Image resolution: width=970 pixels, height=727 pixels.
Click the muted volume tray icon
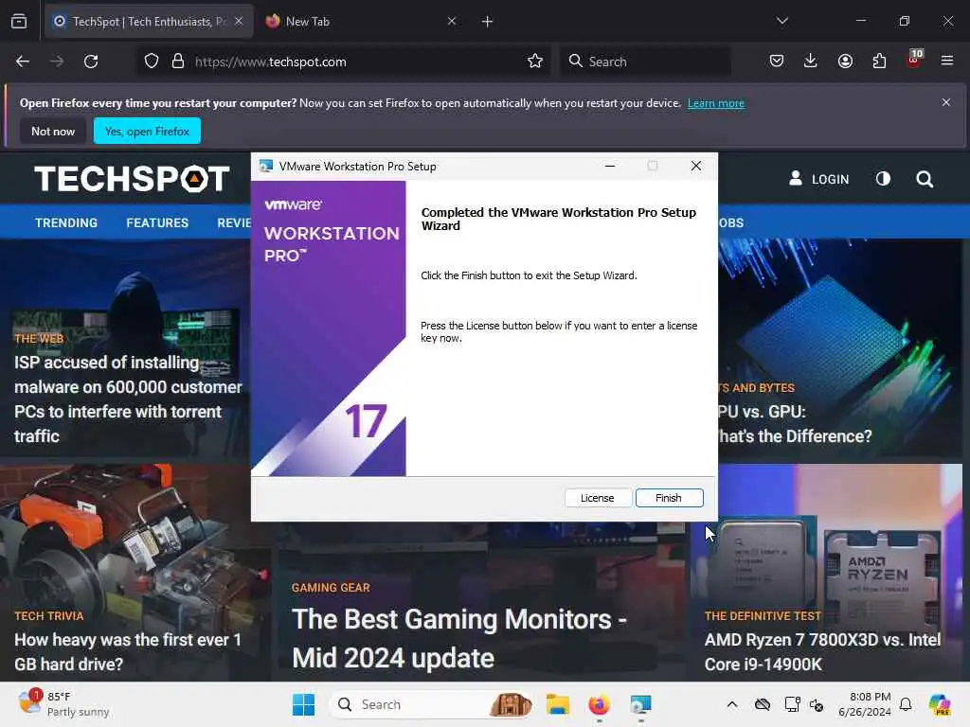817,704
